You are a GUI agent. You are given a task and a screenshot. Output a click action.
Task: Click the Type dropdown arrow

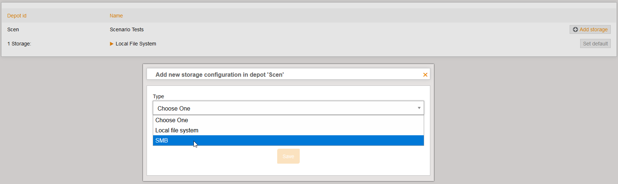pos(419,108)
